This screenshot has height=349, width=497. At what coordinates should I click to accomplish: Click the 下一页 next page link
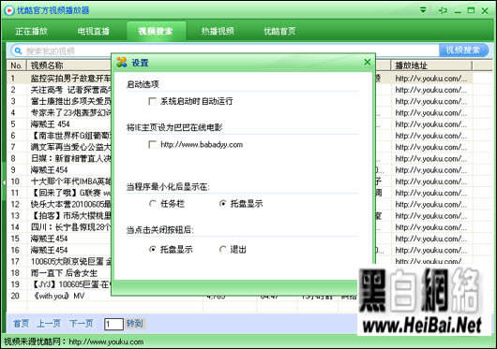82,324
